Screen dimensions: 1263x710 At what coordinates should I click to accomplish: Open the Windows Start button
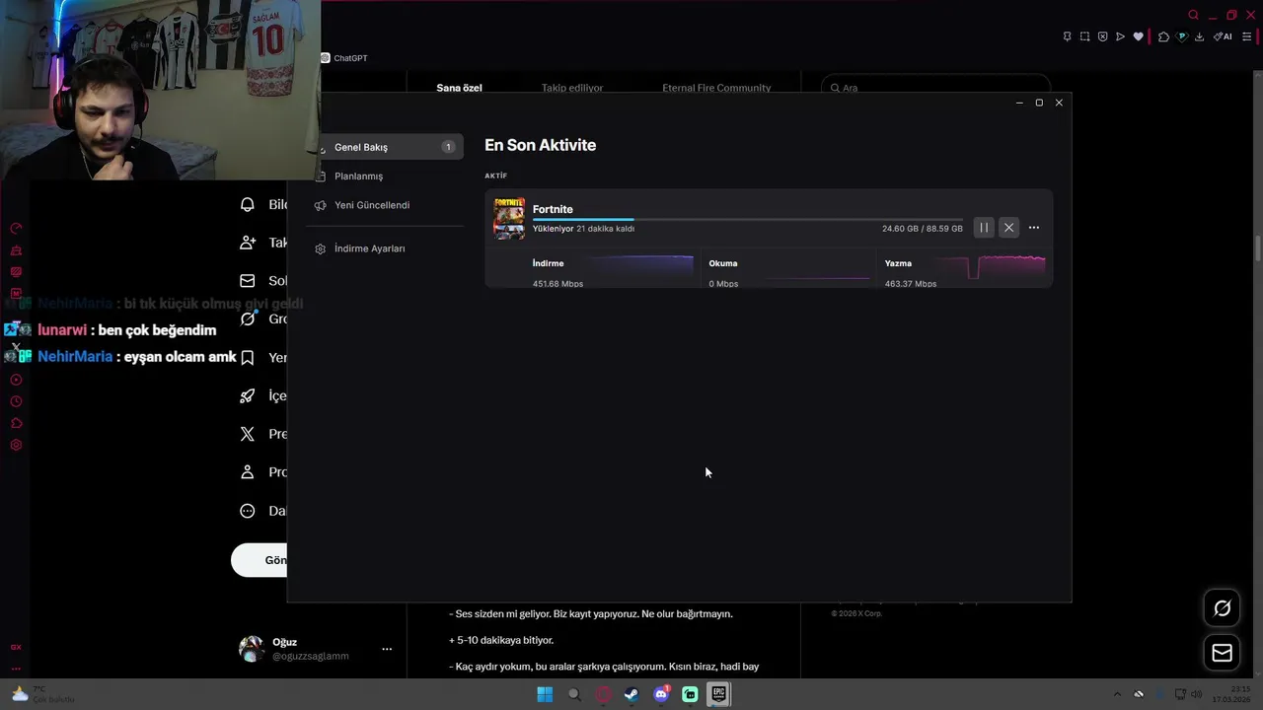tap(545, 694)
